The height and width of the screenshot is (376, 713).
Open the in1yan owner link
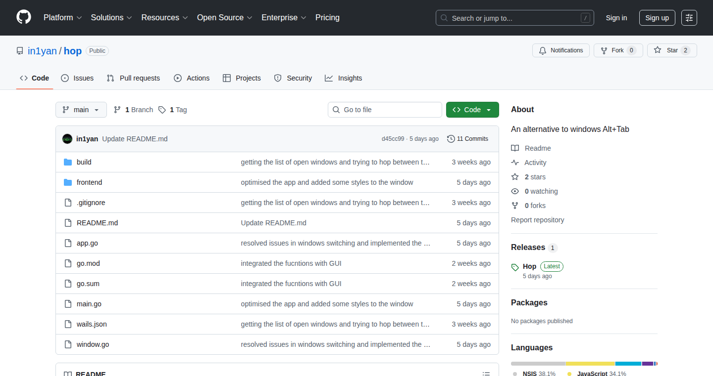pyautogui.click(x=42, y=51)
